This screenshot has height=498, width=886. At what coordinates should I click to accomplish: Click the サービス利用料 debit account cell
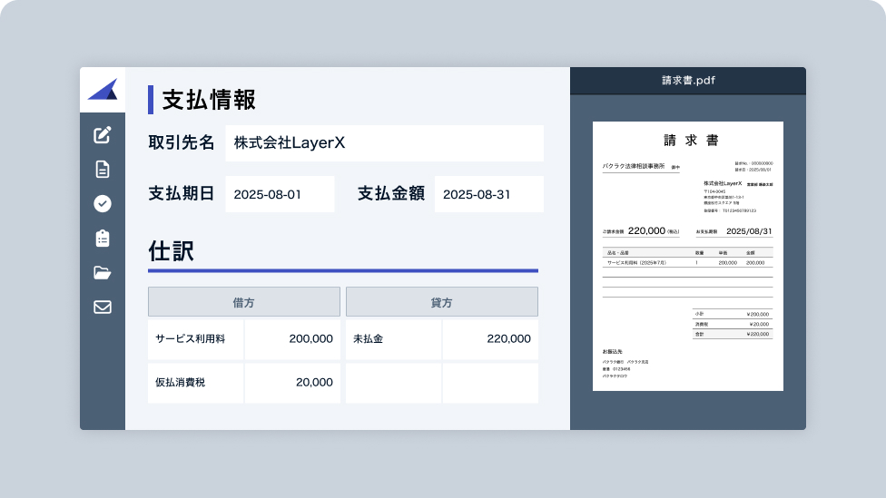195,339
